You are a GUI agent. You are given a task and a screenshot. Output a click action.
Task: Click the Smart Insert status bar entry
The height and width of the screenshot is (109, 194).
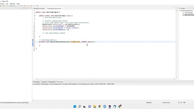coord(166,103)
